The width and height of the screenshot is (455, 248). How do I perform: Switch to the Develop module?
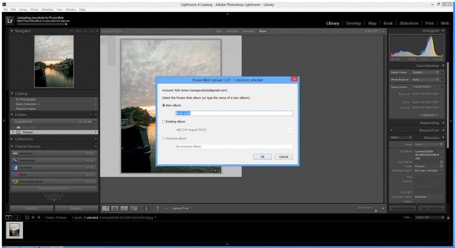click(353, 23)
